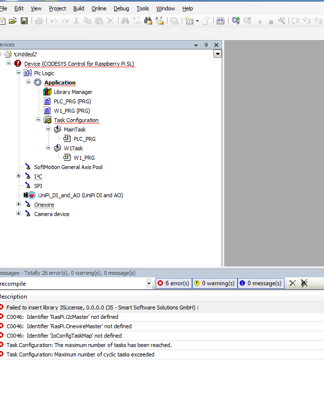Viewport: 324px width, 394px height.
Task: Collapse the MainTask node
Action: (x=48, y=130)
